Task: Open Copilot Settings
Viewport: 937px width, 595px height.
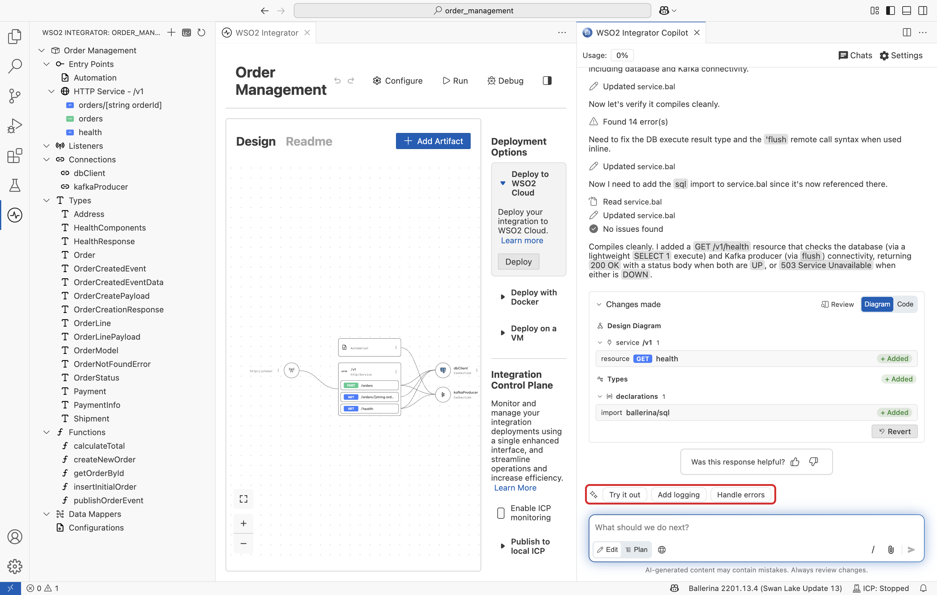Action: (x=901, y=55)
